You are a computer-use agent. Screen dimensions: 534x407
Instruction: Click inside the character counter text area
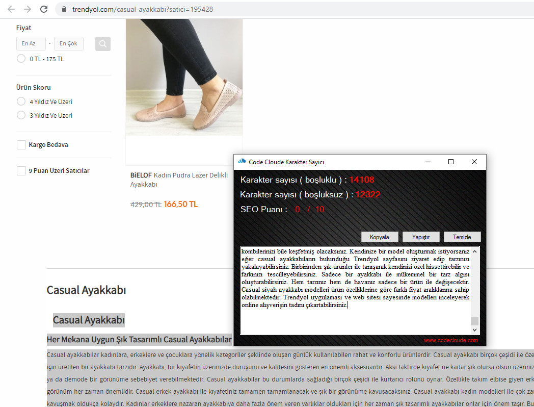[356, 290]
